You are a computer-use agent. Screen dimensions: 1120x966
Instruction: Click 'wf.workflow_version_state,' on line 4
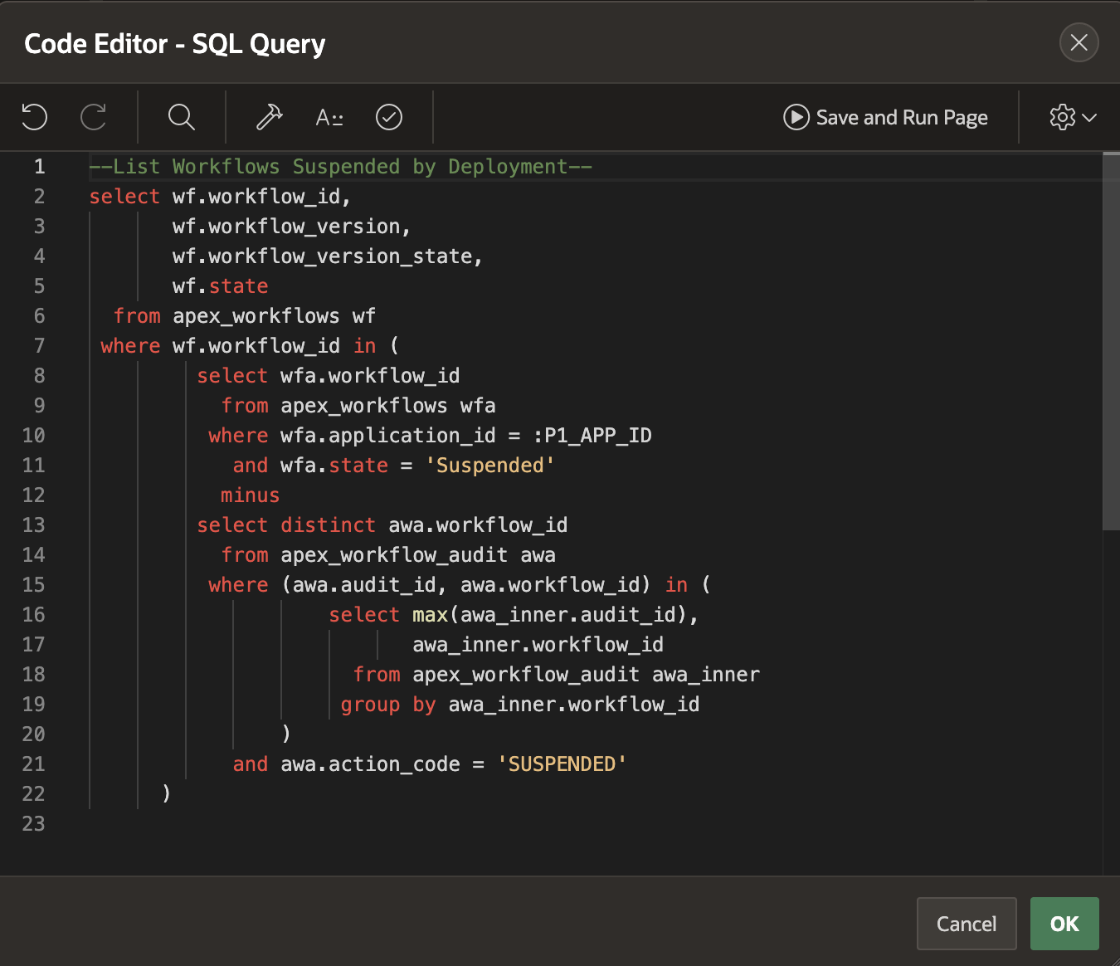click(328, 256)
